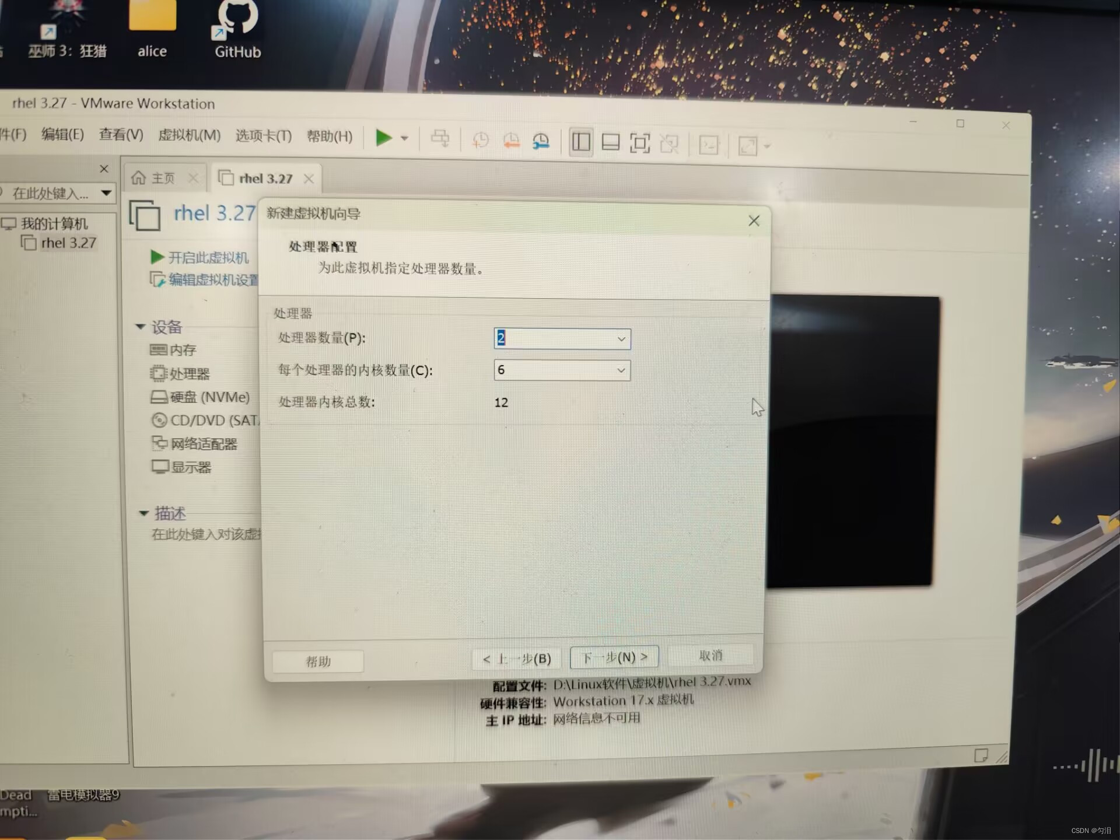
Task: Open the 编辑(E) menu
Action: tap(62, 134)
